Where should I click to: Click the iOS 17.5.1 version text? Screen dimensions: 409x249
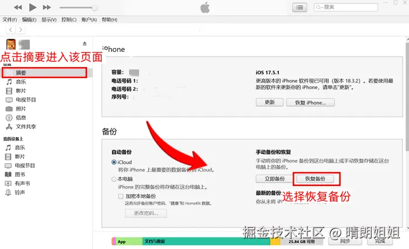tap(268, 72)
